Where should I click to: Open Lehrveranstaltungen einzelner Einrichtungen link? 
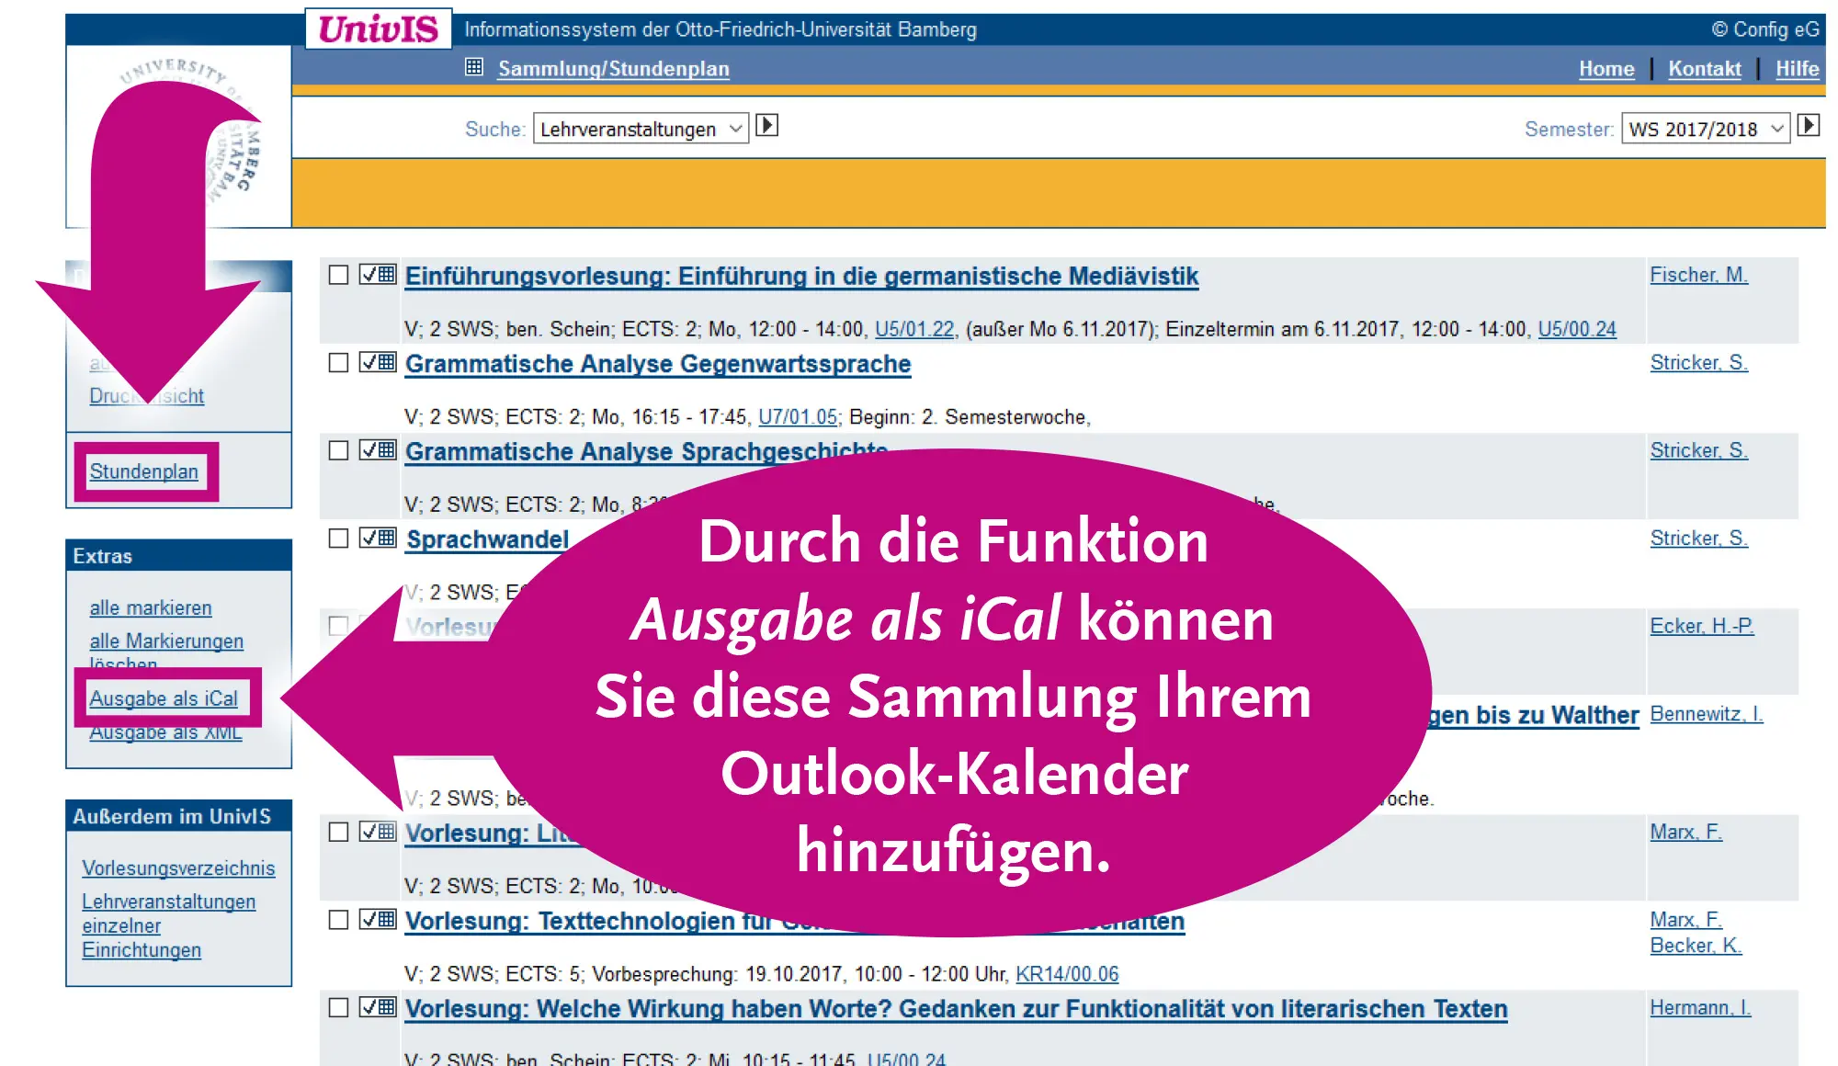[168, 925]
